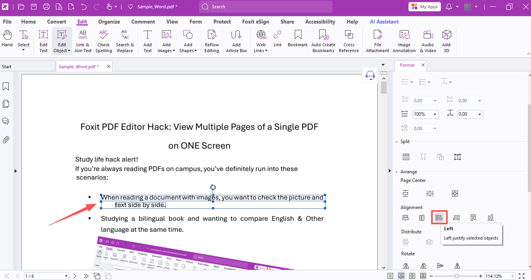Print using the printer icon
Image resolution: width=531 pixels, height=280 pixels.
click(x=46, y=7)
